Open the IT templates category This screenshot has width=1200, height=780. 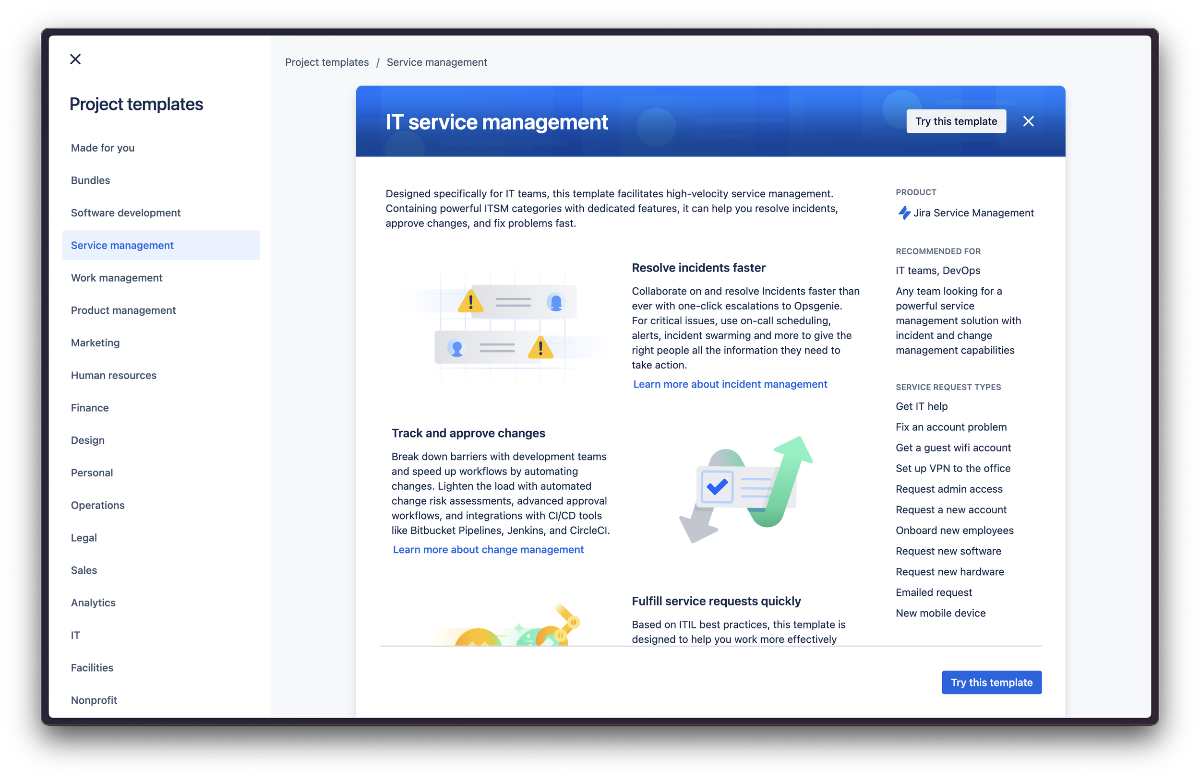tap(75, 636)
